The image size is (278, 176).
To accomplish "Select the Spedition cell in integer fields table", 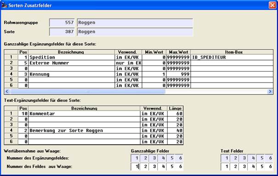I will tap(71, 57).
